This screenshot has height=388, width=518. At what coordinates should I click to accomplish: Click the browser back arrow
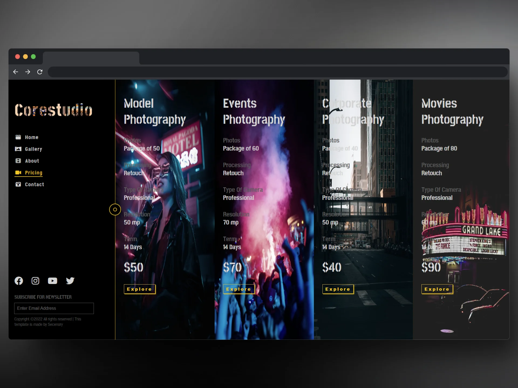click(x=16, y=72)
